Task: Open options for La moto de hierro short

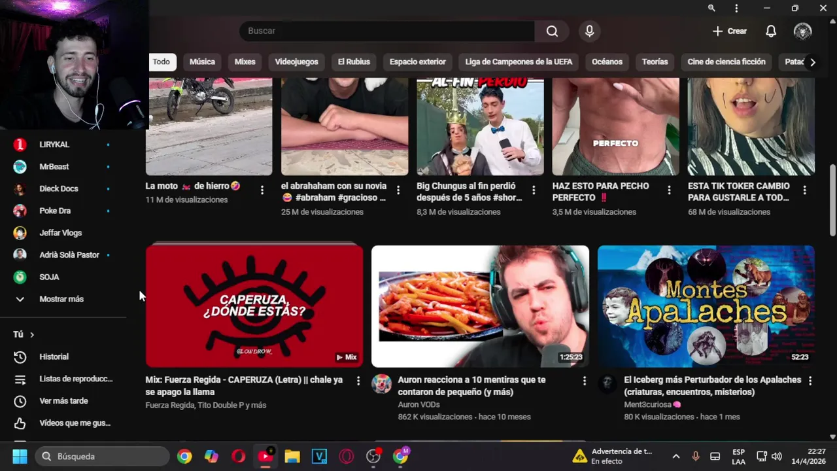Action: click(262, 190)
